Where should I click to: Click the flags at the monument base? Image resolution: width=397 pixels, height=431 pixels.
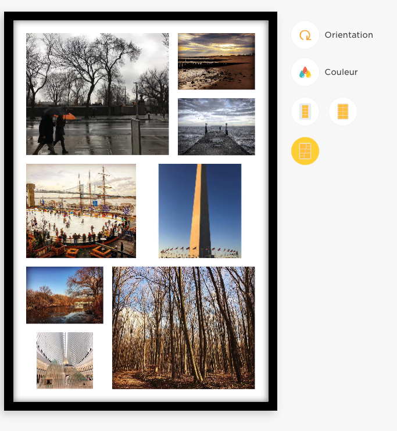[x=200, y=252]
